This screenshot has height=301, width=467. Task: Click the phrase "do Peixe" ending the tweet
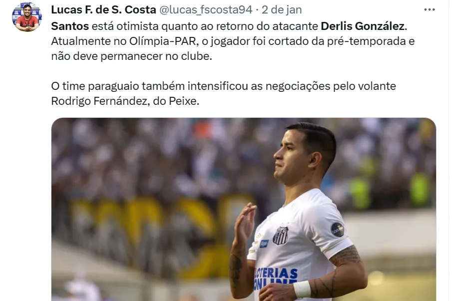176,101
